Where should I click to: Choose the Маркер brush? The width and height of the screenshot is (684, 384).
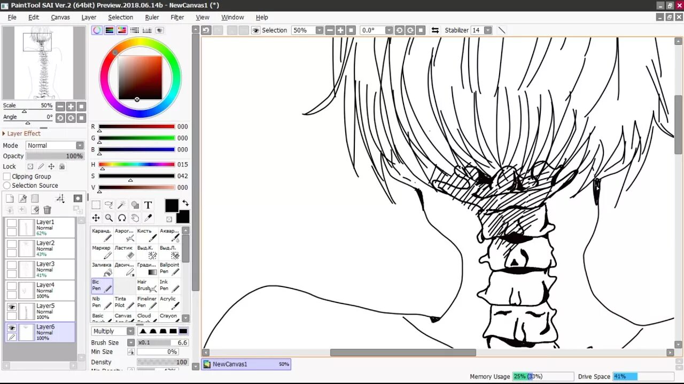pyautogui.click(x=102, y=252)
